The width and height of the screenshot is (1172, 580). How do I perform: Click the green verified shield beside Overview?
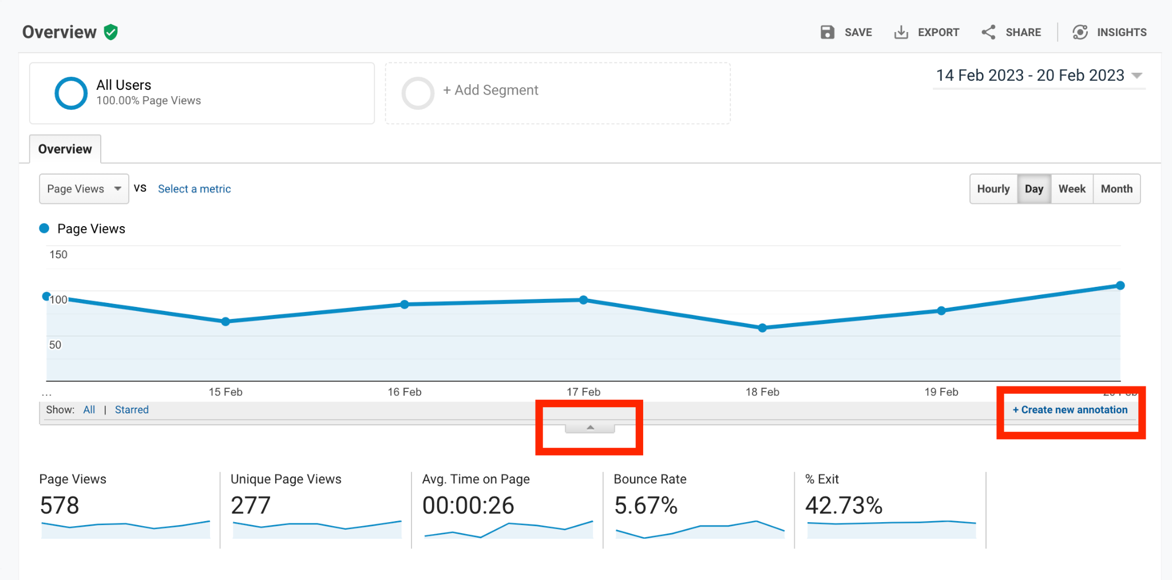(111, 32)
